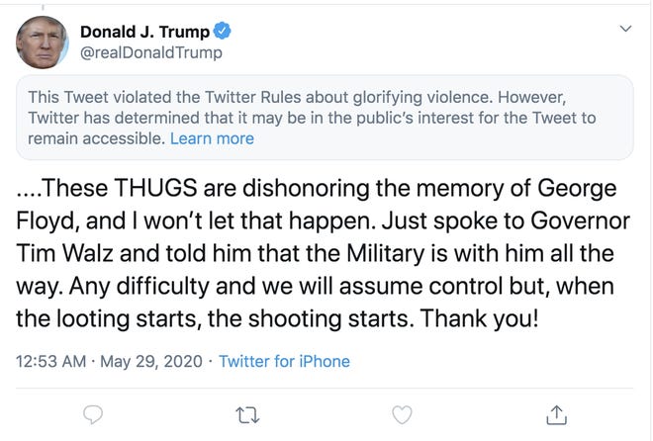Click the reply speech bubble icon
This screenshot has width=653, height=441.
(94, 413)
